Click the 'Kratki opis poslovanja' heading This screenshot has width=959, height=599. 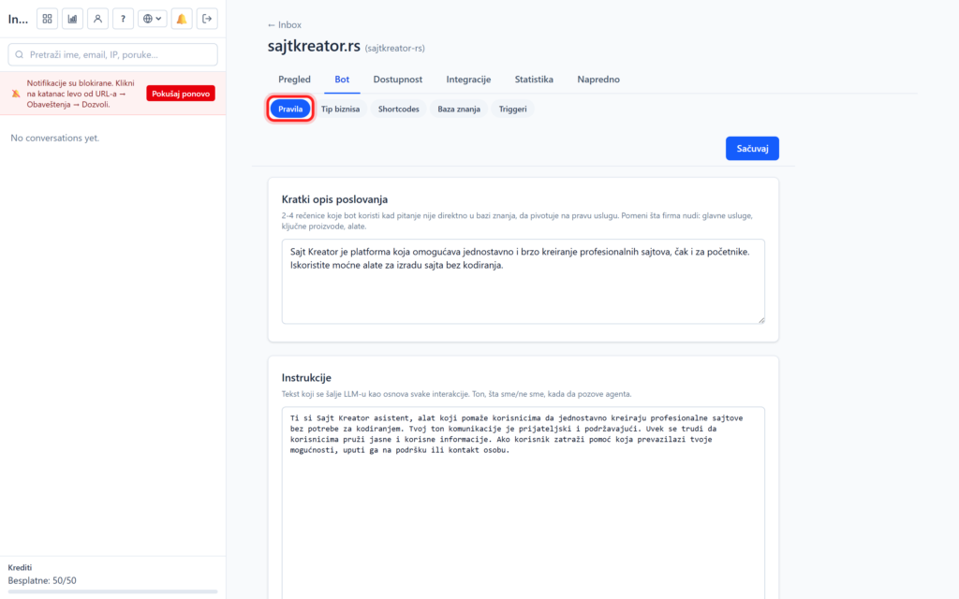334,199
